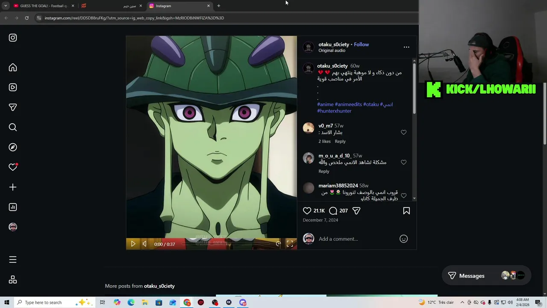Open comments bubble icon

(333, 210)
